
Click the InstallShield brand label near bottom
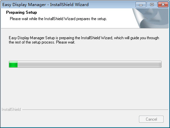(x=11, y=110)
